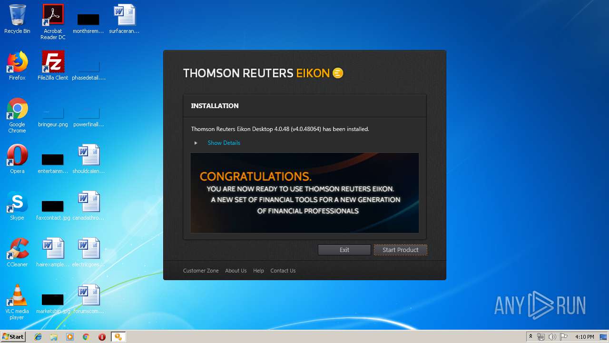Launch FileZilla Client shortcut
This screenshot has width=609, height=343.
coord(53,66)
